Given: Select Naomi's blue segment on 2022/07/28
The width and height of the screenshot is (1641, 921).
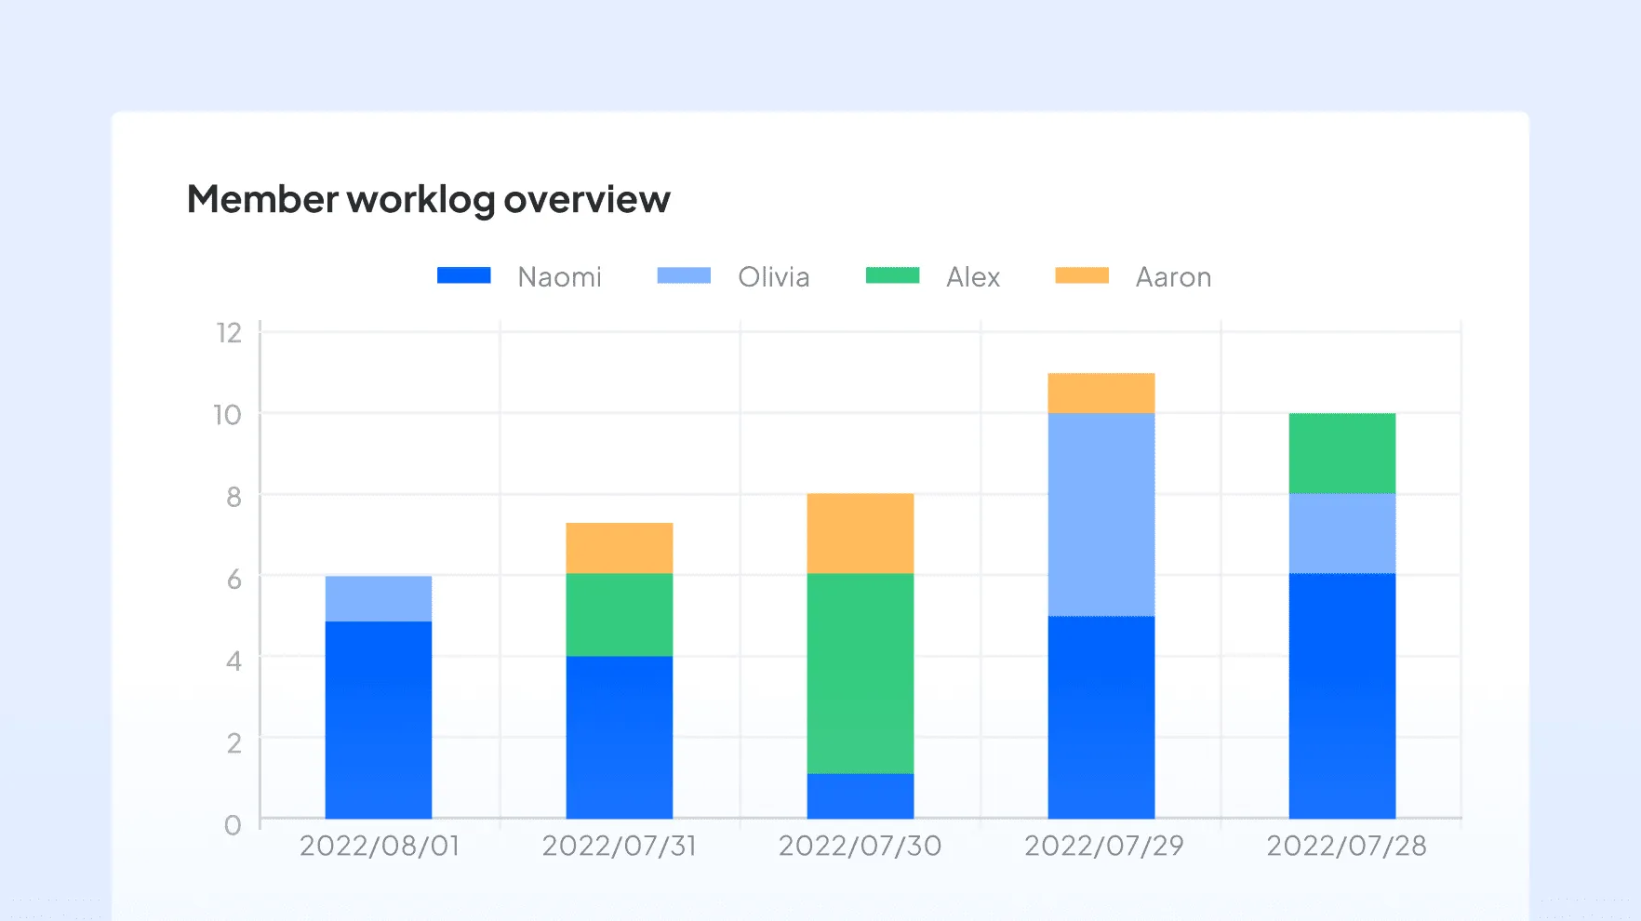Looking at the screenshot, I should pyautogui.click(x=1341, y=695).
